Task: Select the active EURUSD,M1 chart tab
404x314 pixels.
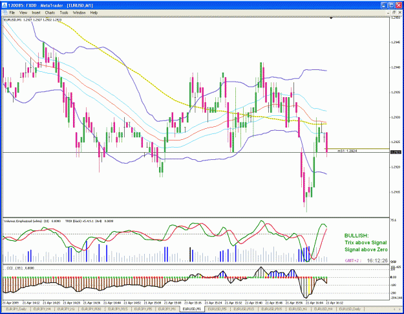Action: tap(192, 309)
